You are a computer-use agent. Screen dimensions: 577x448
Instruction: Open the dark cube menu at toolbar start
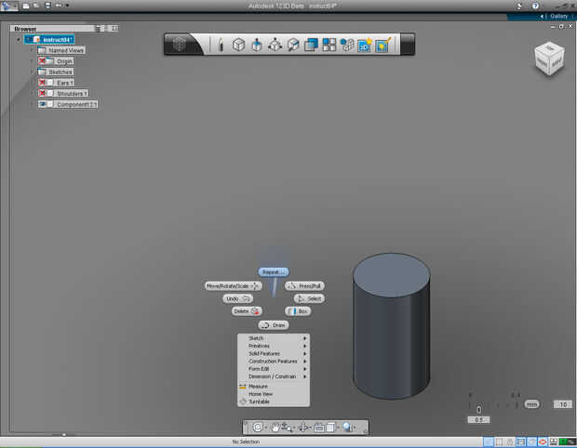(x=180, y=45)
